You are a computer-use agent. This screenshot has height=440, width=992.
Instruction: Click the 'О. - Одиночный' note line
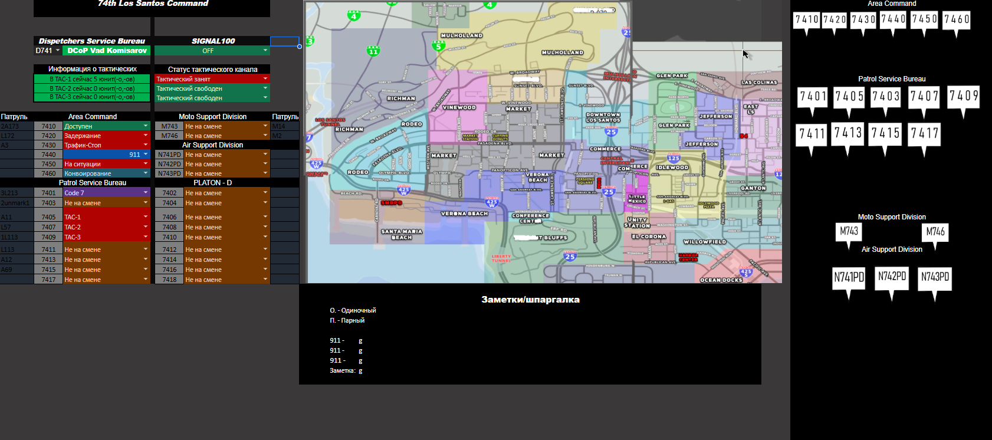click(x=353, y=310)
